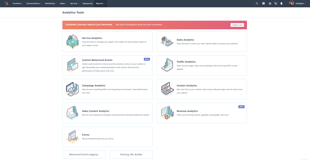
Task: Expand the Reports navigation menu
Action: pyautogui.click(x=100, y=3)
